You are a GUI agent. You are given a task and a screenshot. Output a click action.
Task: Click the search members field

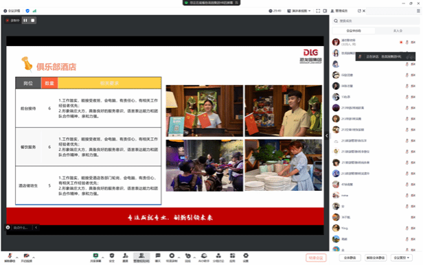(376, 21)
